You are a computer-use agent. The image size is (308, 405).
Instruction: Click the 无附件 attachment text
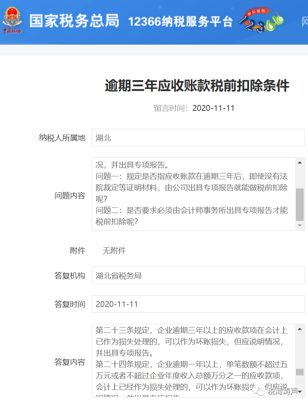[x=114, y=250]
